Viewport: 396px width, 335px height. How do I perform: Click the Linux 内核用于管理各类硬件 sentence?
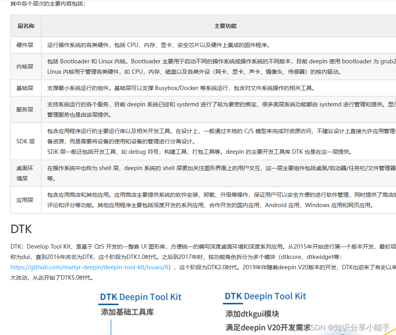coord(195,72)
